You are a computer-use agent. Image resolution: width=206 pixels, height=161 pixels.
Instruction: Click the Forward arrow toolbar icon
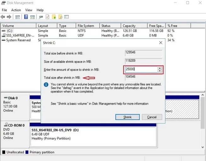coord(9,17)
